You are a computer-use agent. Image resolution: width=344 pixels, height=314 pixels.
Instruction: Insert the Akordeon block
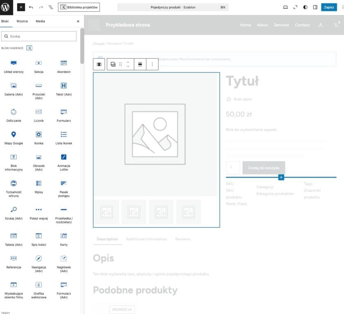[63, 66]
